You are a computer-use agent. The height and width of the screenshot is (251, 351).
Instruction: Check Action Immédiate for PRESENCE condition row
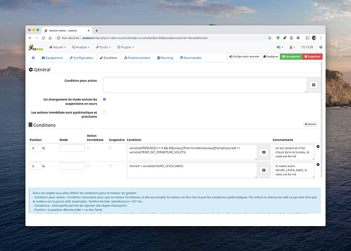(x=88, y=148)
